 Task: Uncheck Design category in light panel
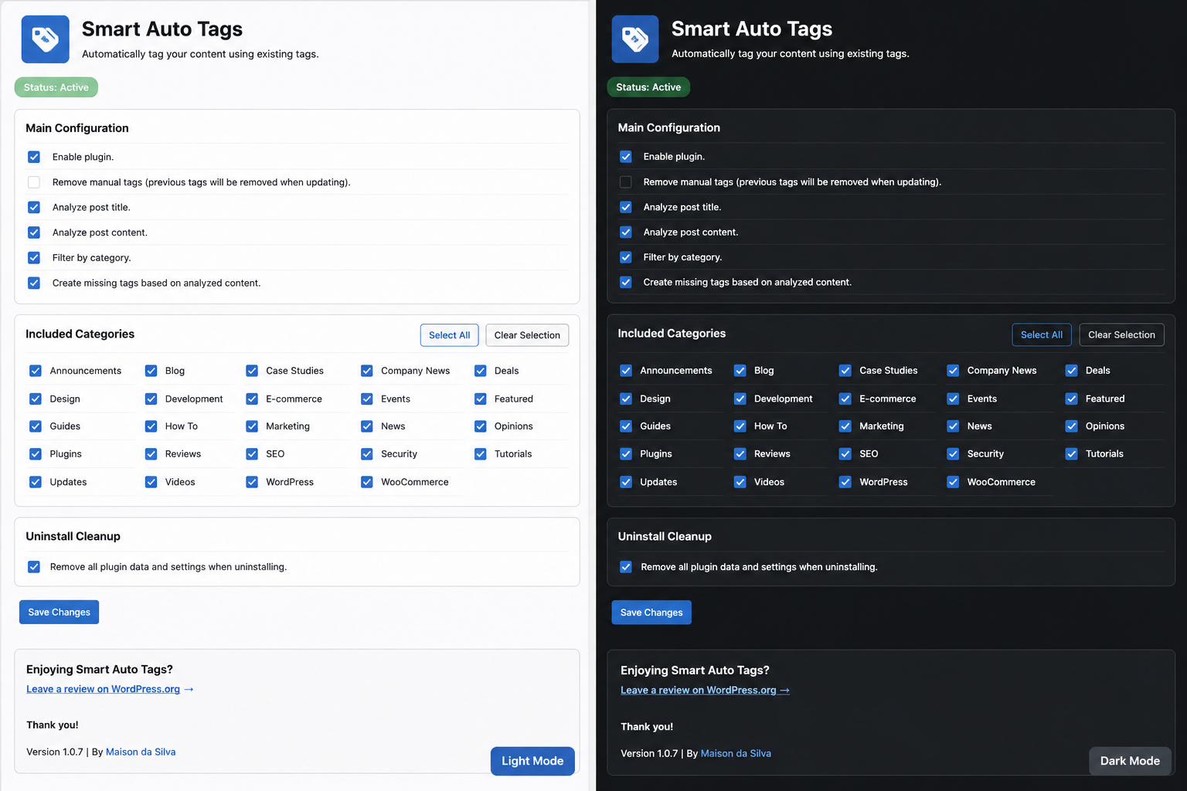[x=36, y=399]
